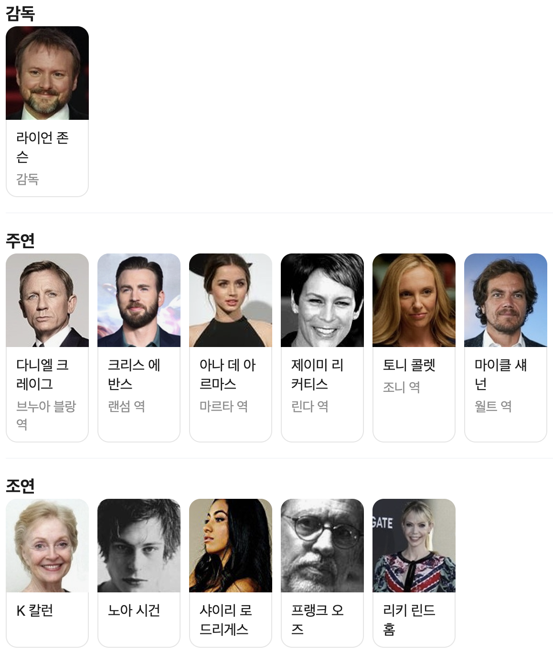Screen dimensions: 553x653
Task: Open 노아 시건 black-and-white portrait
Action: (x=139, y=546)
